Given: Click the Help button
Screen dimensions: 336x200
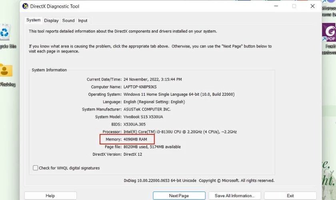Looking at the screenshot, I should point(50,196).
